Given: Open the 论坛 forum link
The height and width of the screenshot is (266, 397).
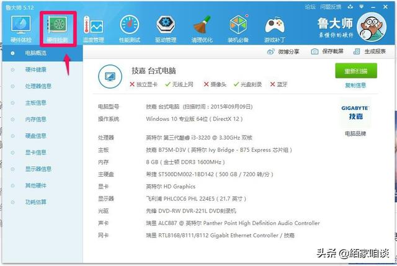Looking at the screenshot, I should click(x=310, y=7).
